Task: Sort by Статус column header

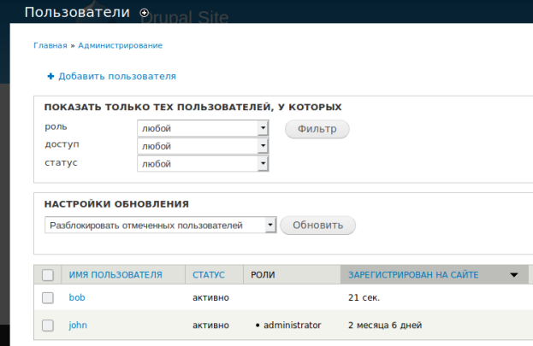Action: pyautogui.click(x=209, y=275)
